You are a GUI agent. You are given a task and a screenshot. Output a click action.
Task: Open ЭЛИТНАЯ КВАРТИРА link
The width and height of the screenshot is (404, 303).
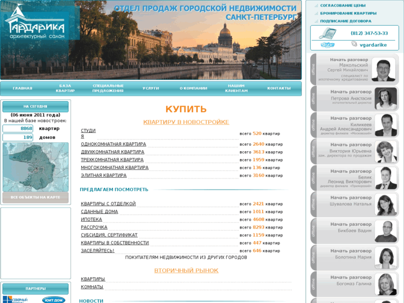click(103, 175)
